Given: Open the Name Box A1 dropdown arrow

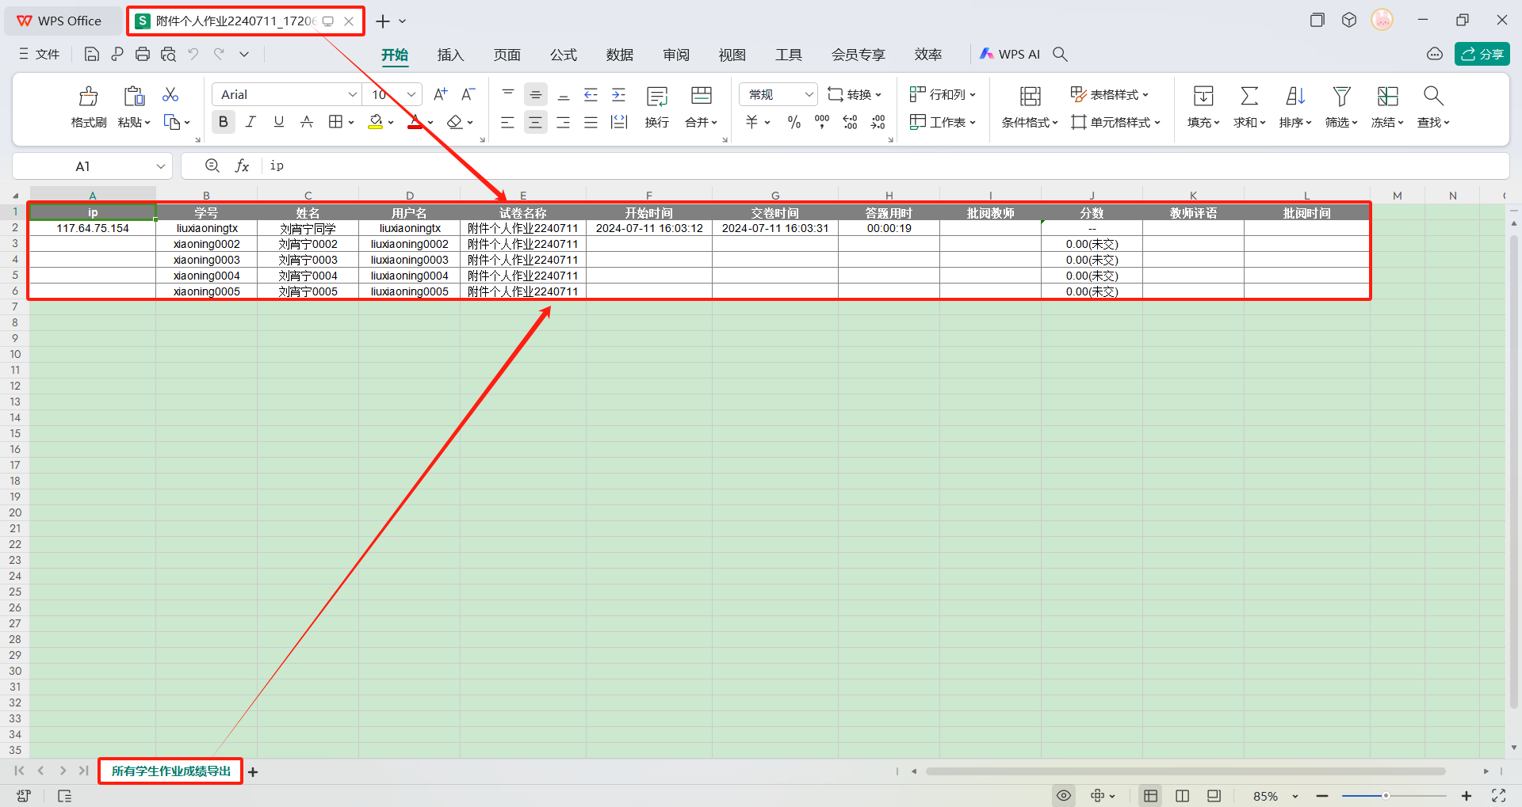Looking at the screenshot, I should pos(161,166).
